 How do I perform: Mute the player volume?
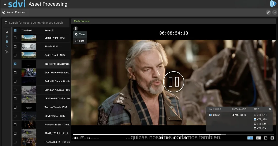(x=76, y=138)
